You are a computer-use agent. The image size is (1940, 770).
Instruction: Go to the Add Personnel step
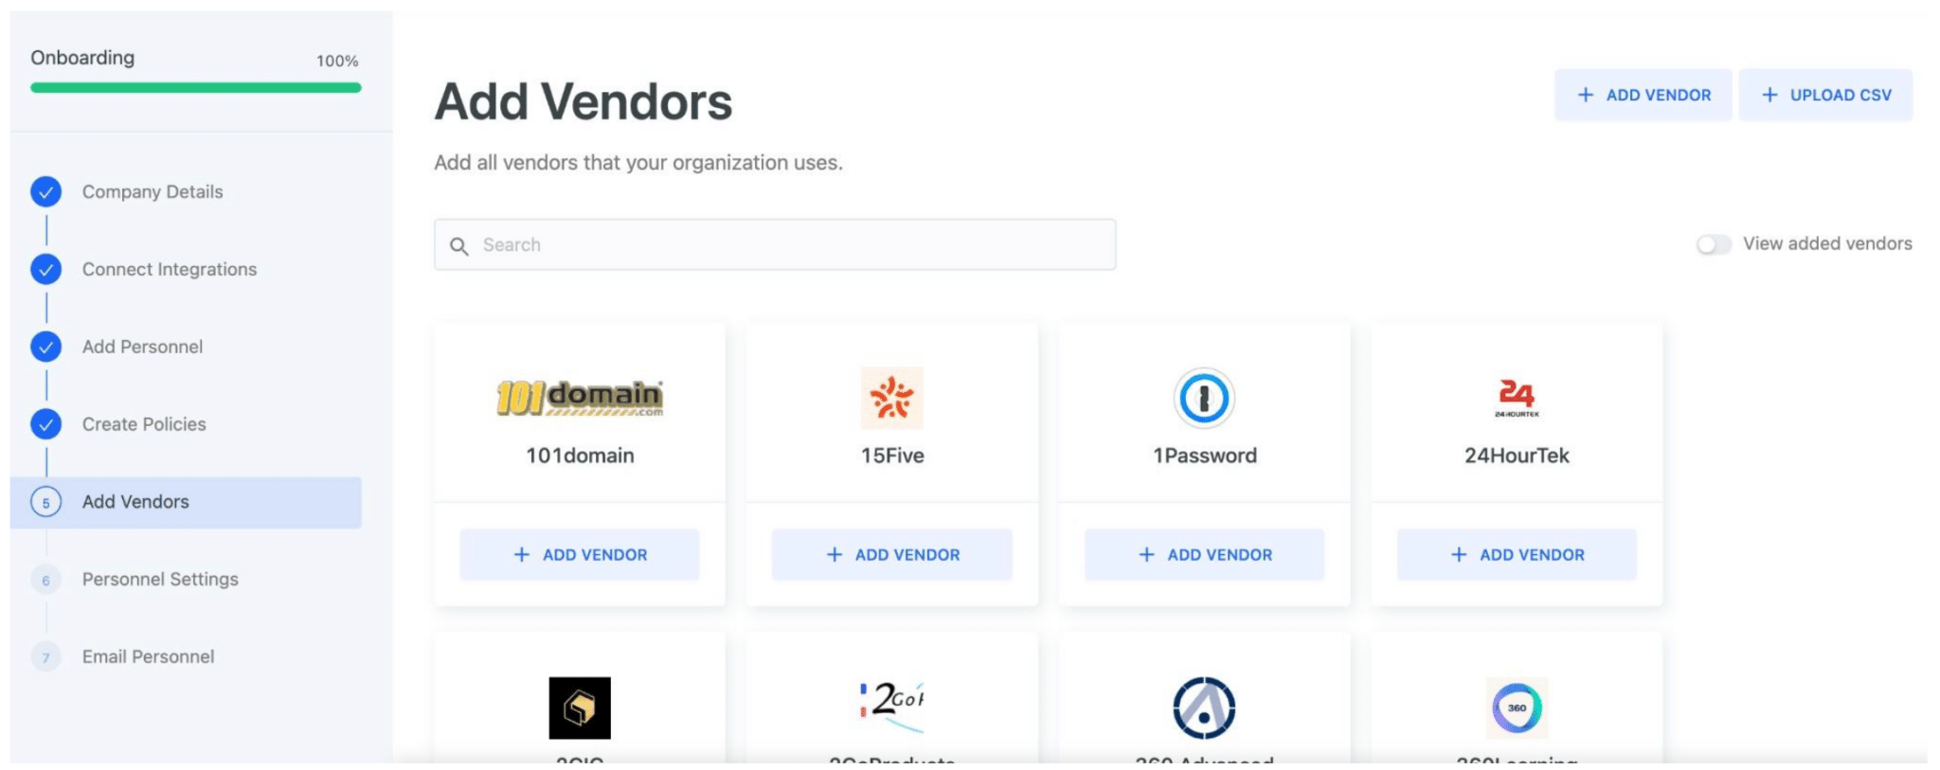142,347
